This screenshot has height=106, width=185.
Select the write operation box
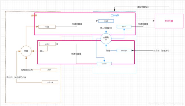tap(47, 44)
